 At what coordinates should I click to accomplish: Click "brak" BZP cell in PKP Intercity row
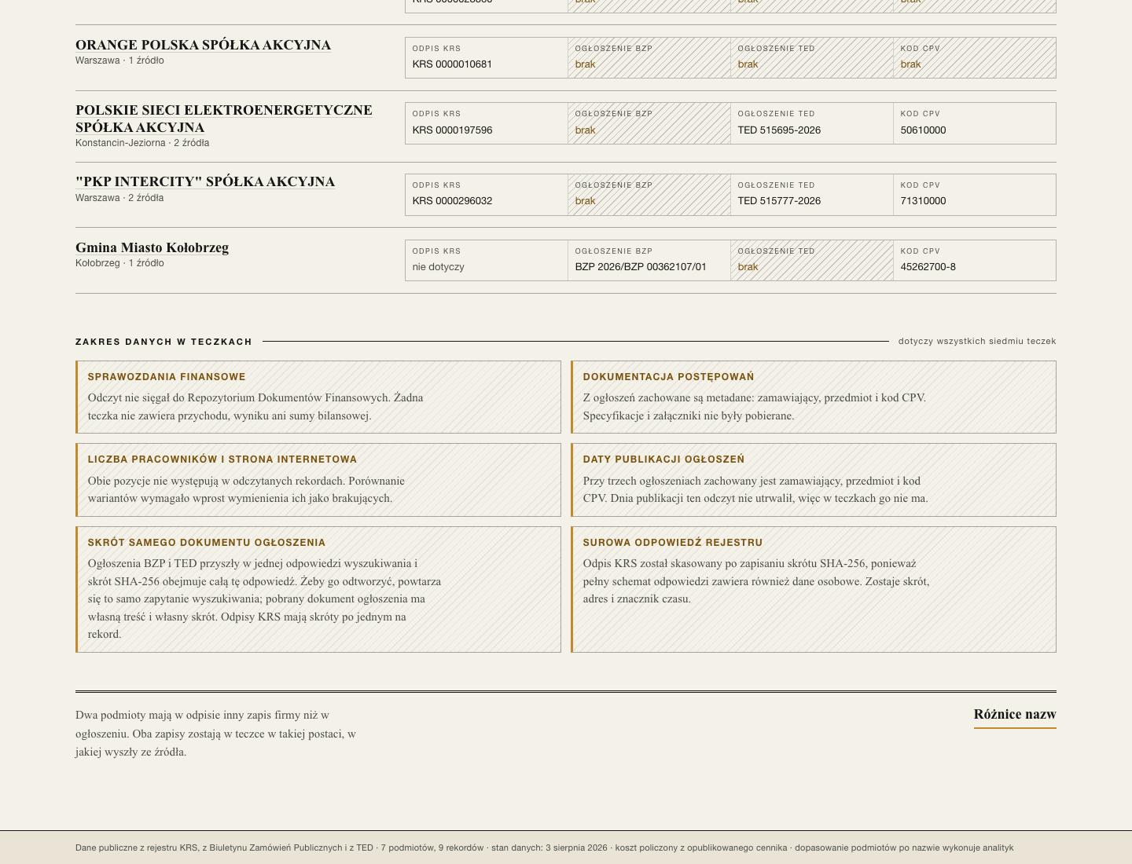pyautogui.click(x=586, y=201)
